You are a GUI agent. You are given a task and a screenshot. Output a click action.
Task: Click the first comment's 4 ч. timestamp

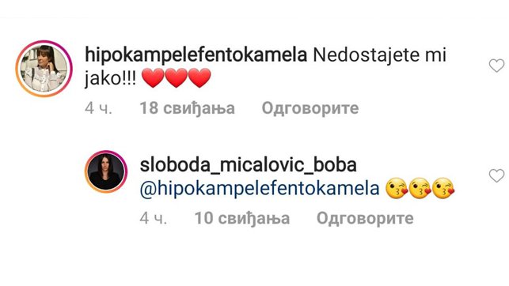98,108
